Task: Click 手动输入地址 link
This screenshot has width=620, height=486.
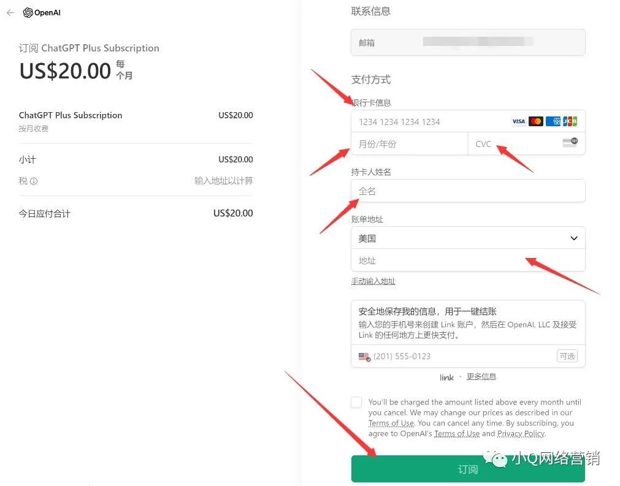Action: pyautogui.click(x=373, y=281)
